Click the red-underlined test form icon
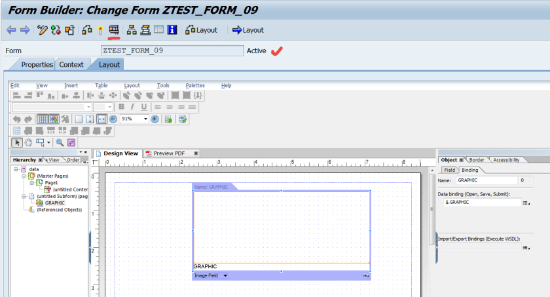 pos(114,30)
